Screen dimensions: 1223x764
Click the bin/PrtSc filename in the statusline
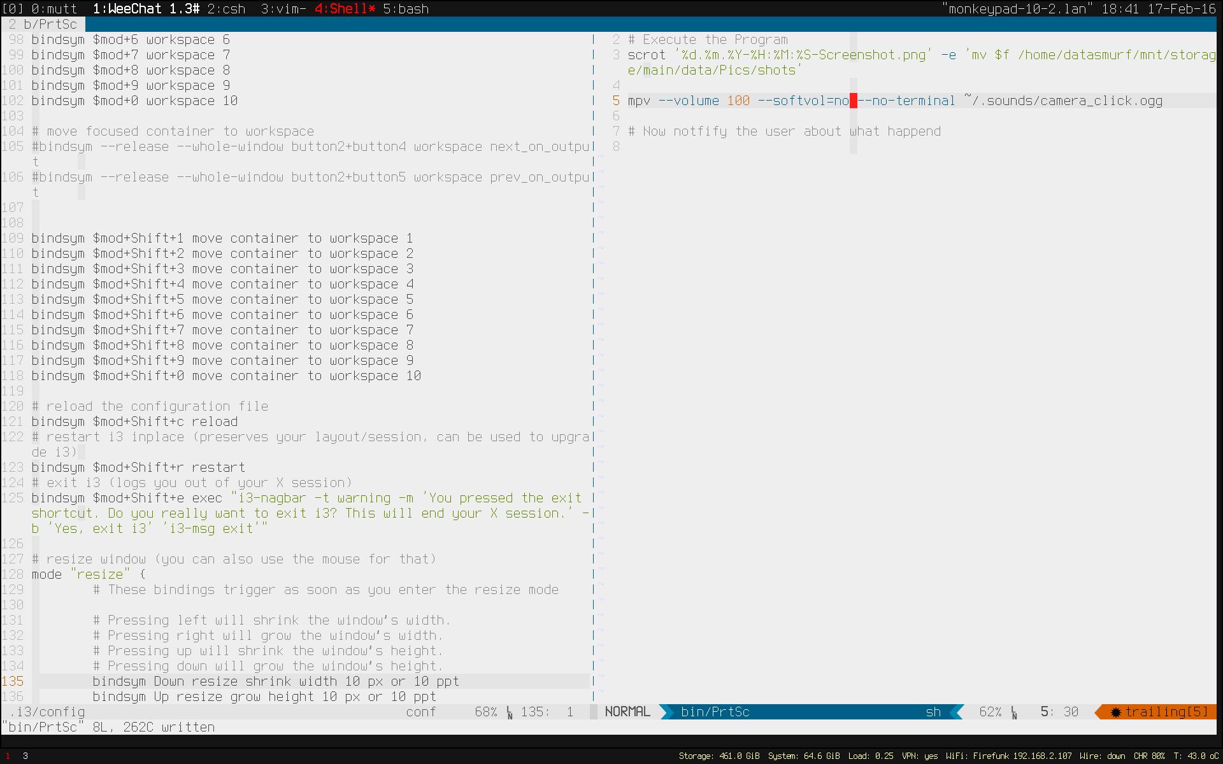(x=715, y=712)
